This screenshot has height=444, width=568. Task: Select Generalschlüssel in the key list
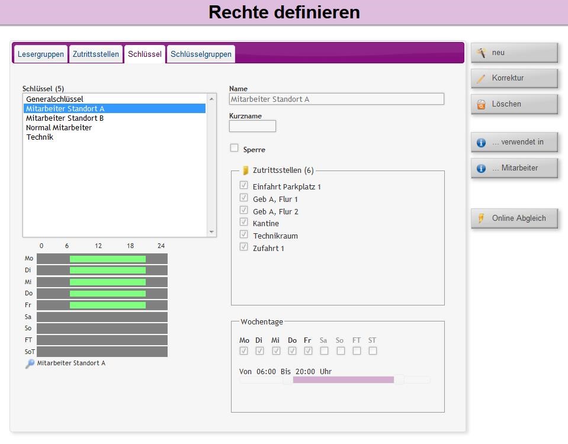coord(54,99)
